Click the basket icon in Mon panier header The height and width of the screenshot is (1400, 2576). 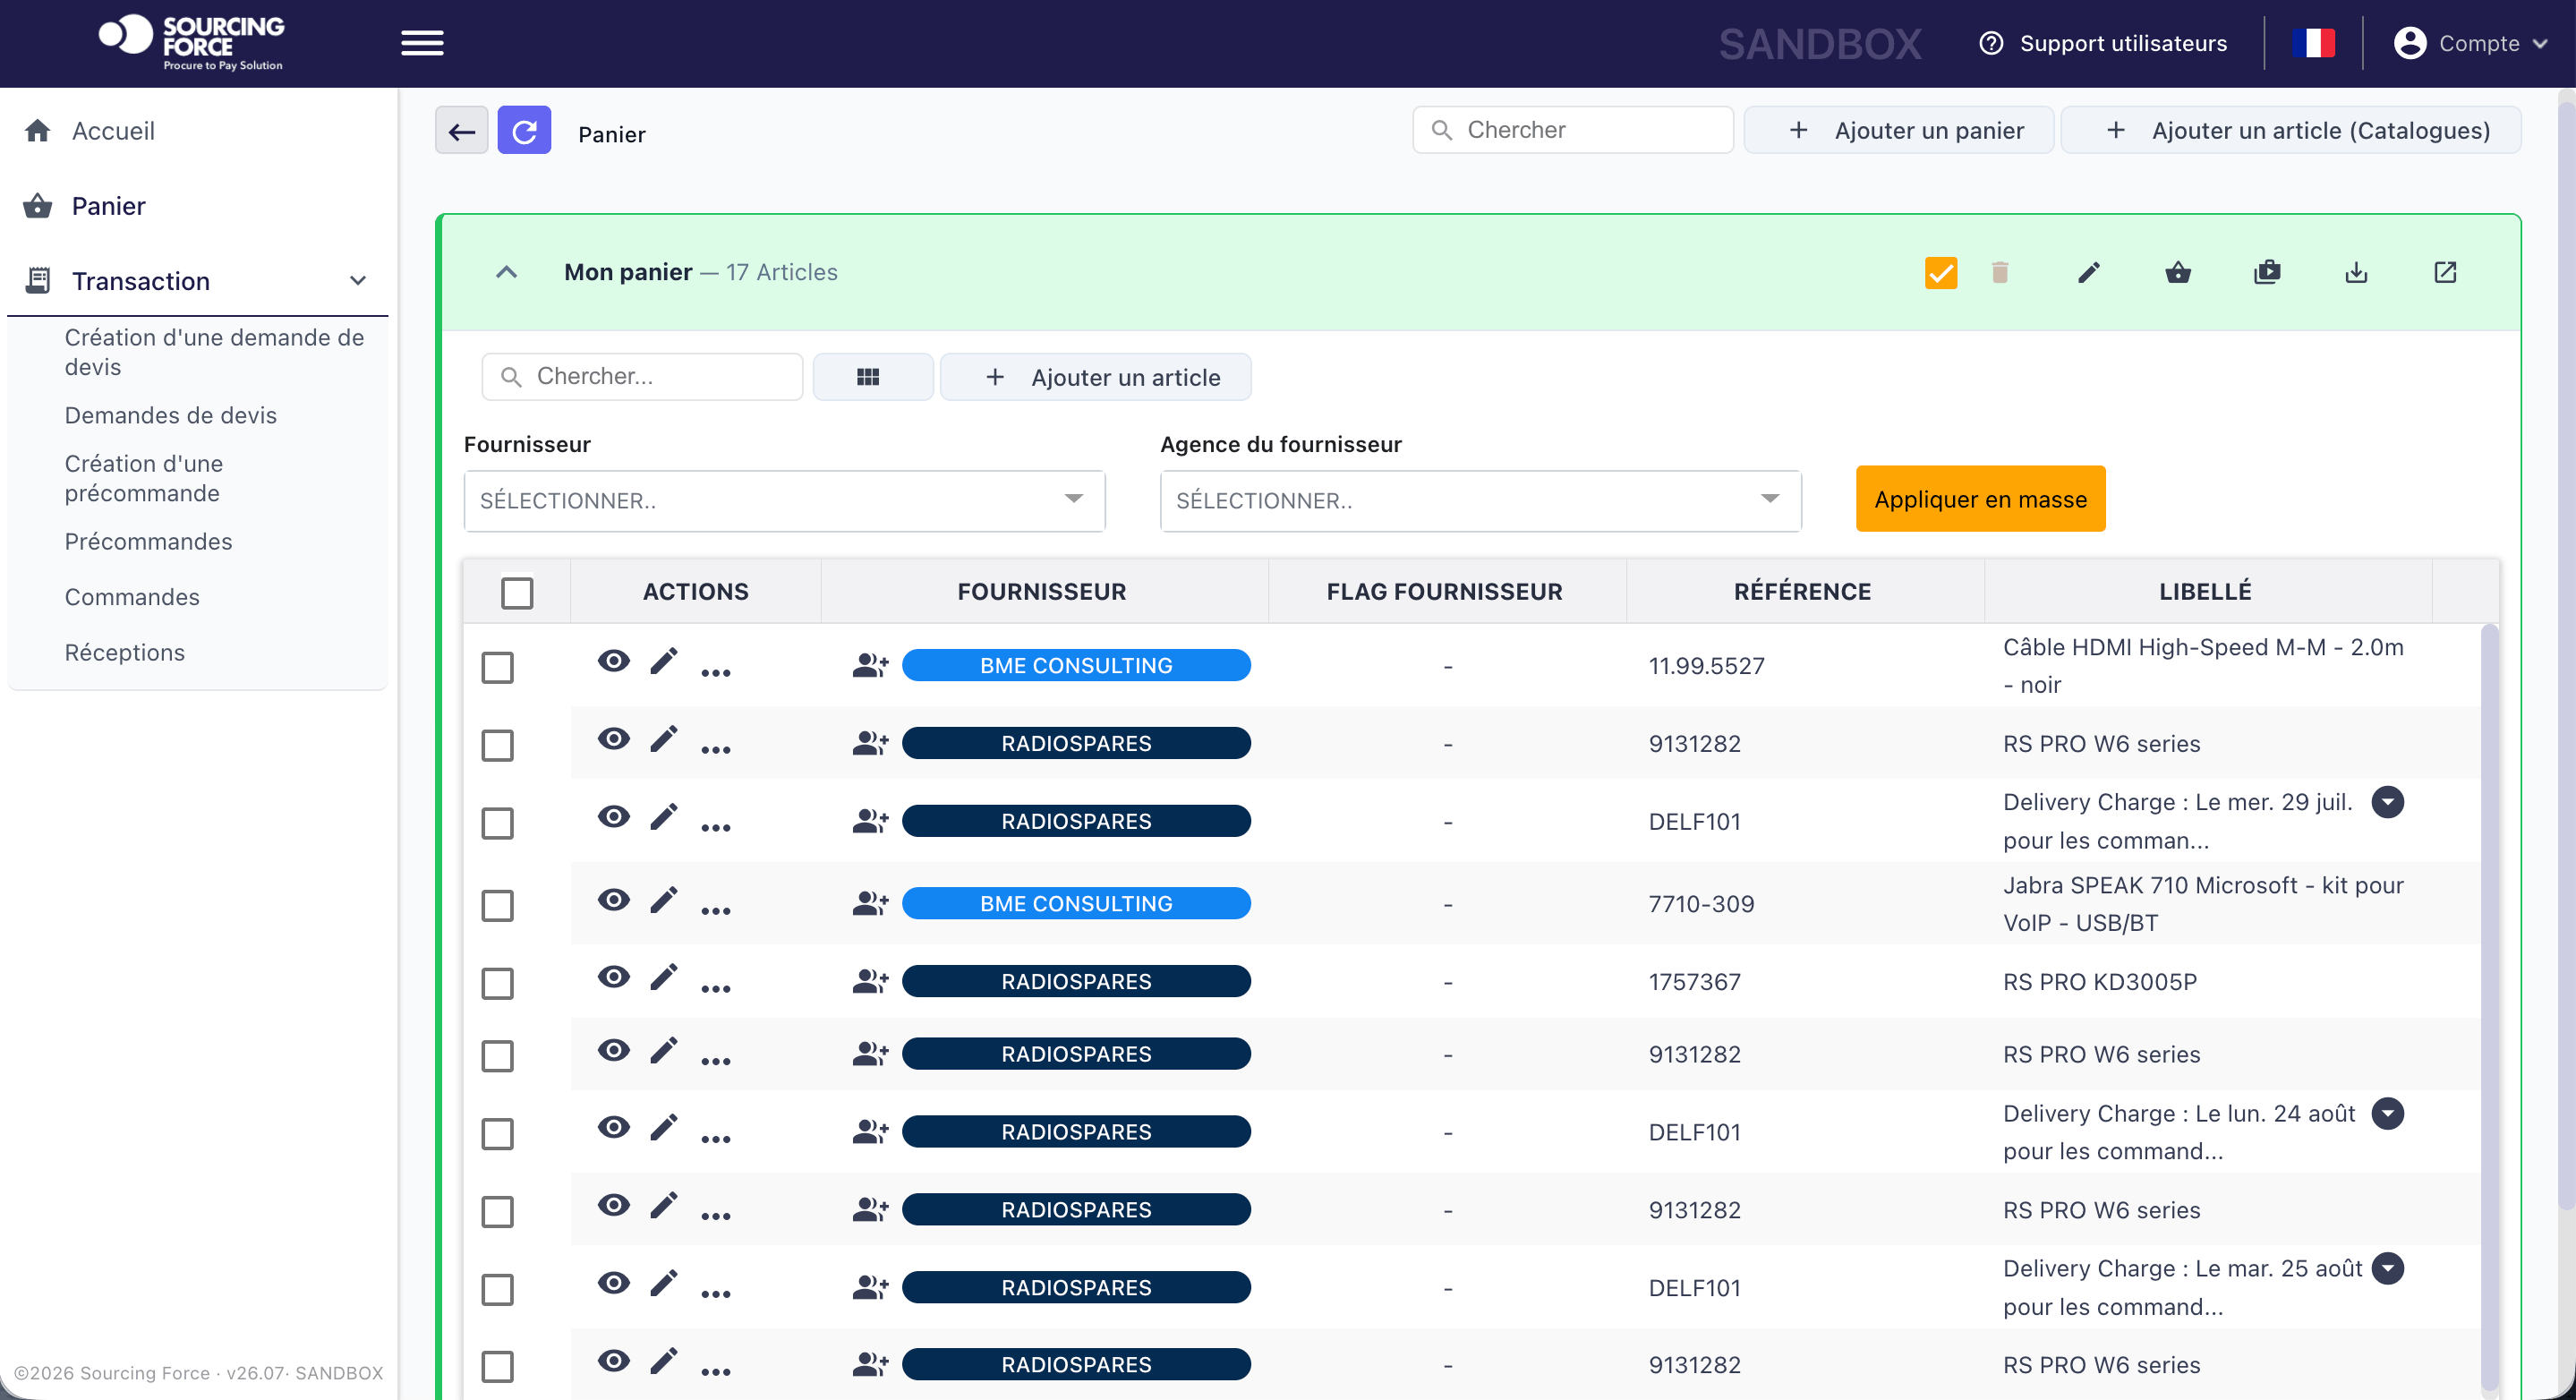click(2177, 272)
